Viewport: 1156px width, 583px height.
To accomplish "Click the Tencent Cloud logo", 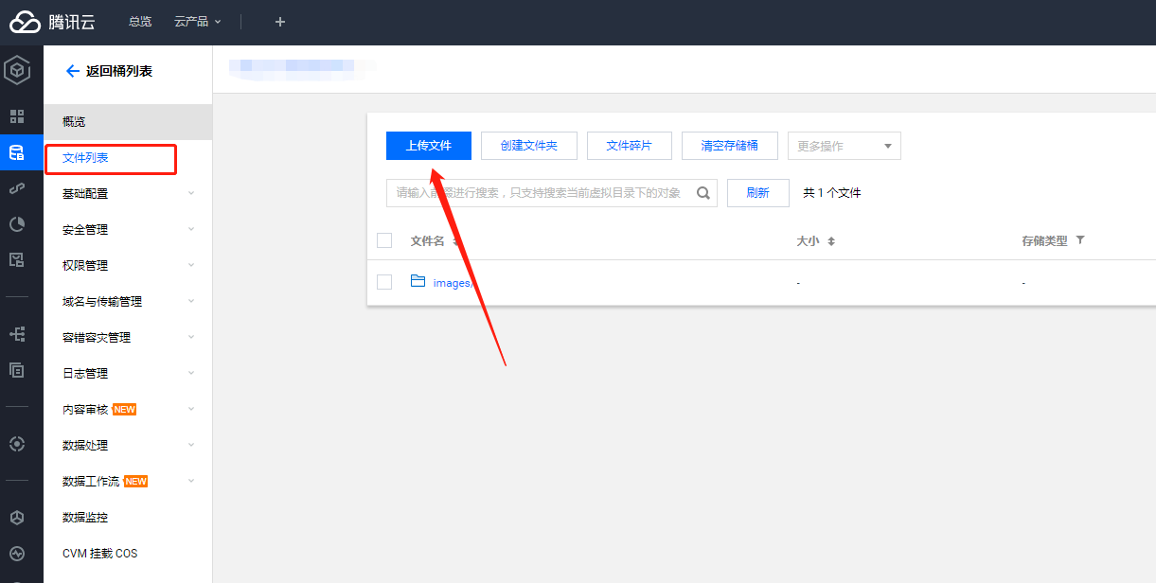I will point(53,22).
